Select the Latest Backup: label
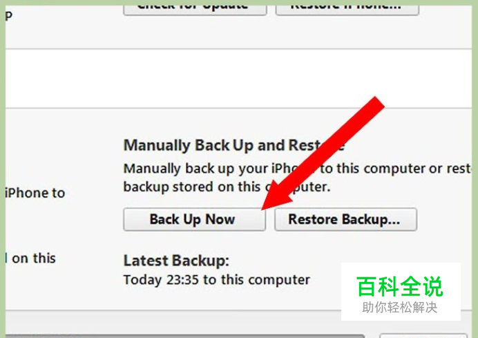 tap(176, 261)
